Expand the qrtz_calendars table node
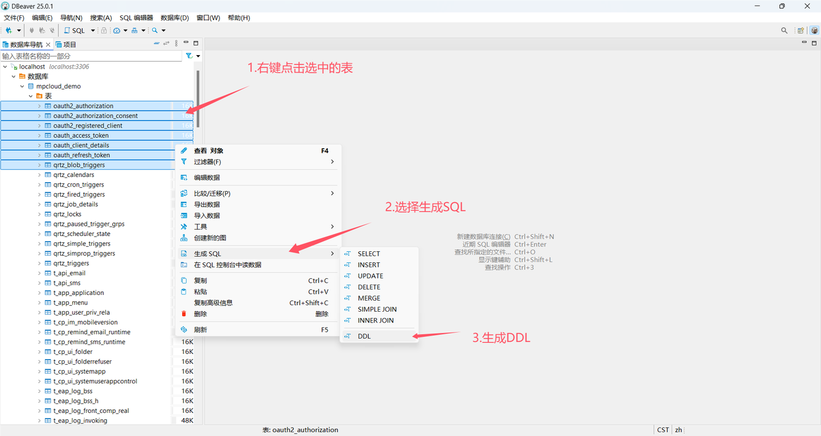 [x=39, y=174]
